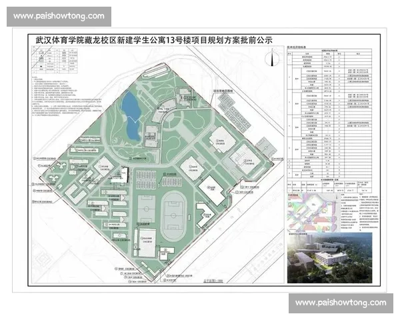Open the colored location zoning map thumbnail
This screenshot has height=320, width=400.
coord(314,213)
